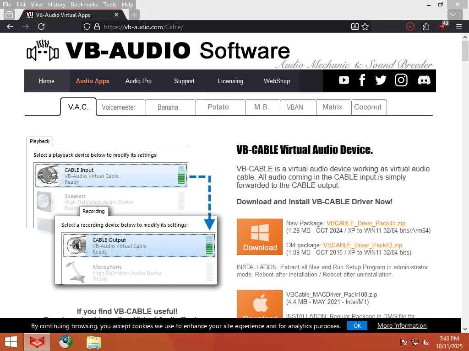Open the View menu
The width and height of the screenshot is (469, 351).
[37, 5]
